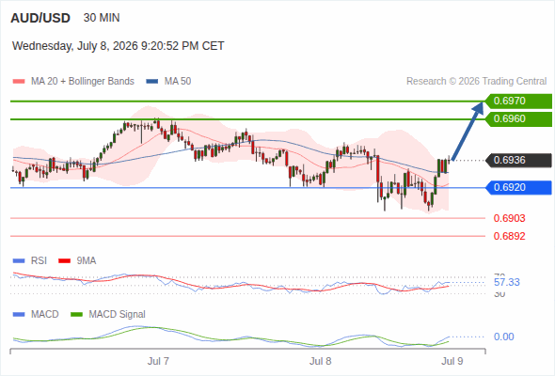
Task: Click the RSI 57.33 value label
Action: [507, 282]
